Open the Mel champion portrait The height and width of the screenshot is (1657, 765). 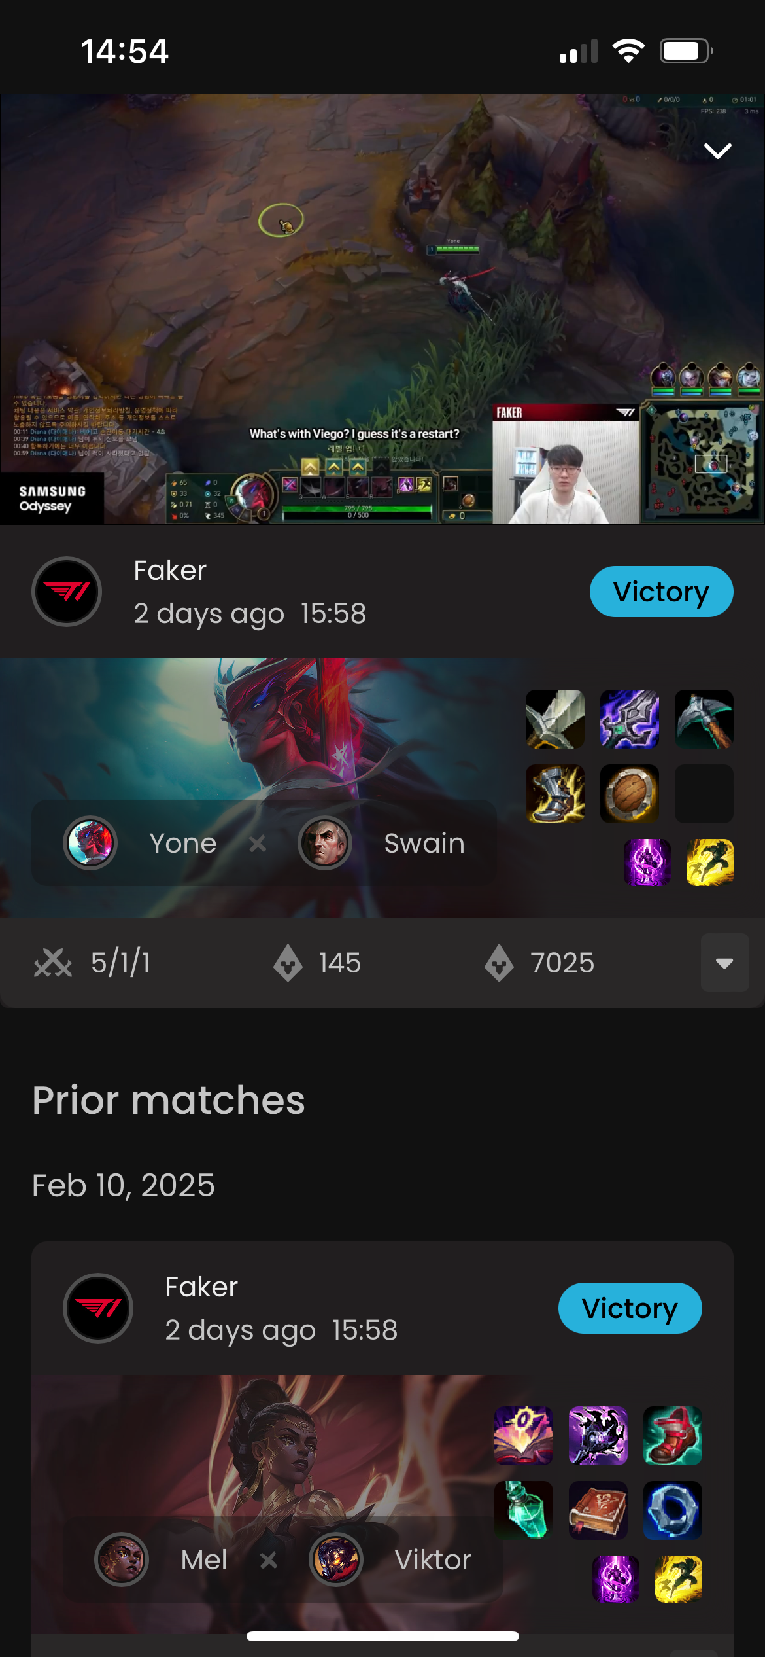click(x=122, y=1559)
